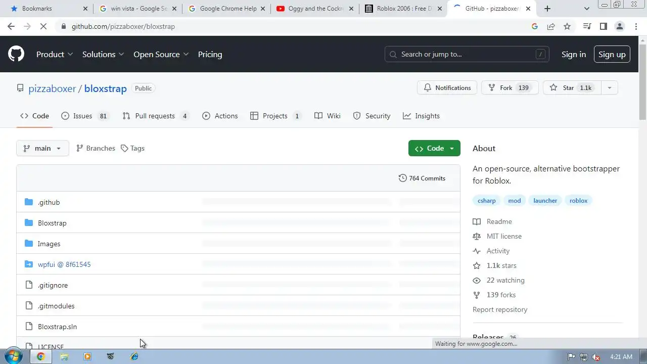Click the network tray icon

coord(584,356)
